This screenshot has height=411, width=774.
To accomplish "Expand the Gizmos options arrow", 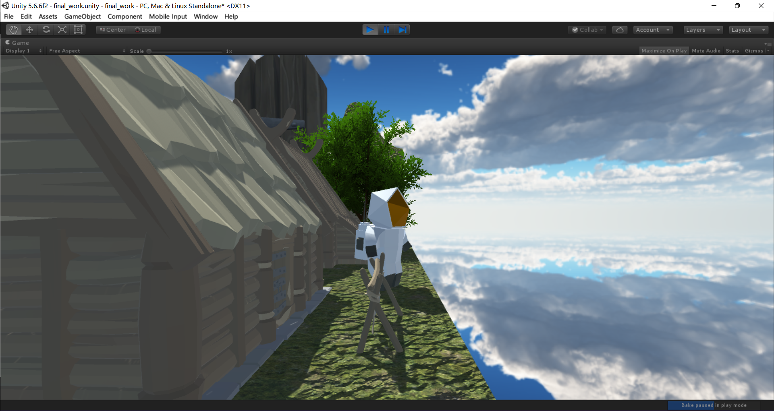I will pos(768,51).
